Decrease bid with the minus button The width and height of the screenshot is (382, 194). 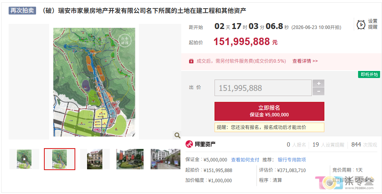318,92
